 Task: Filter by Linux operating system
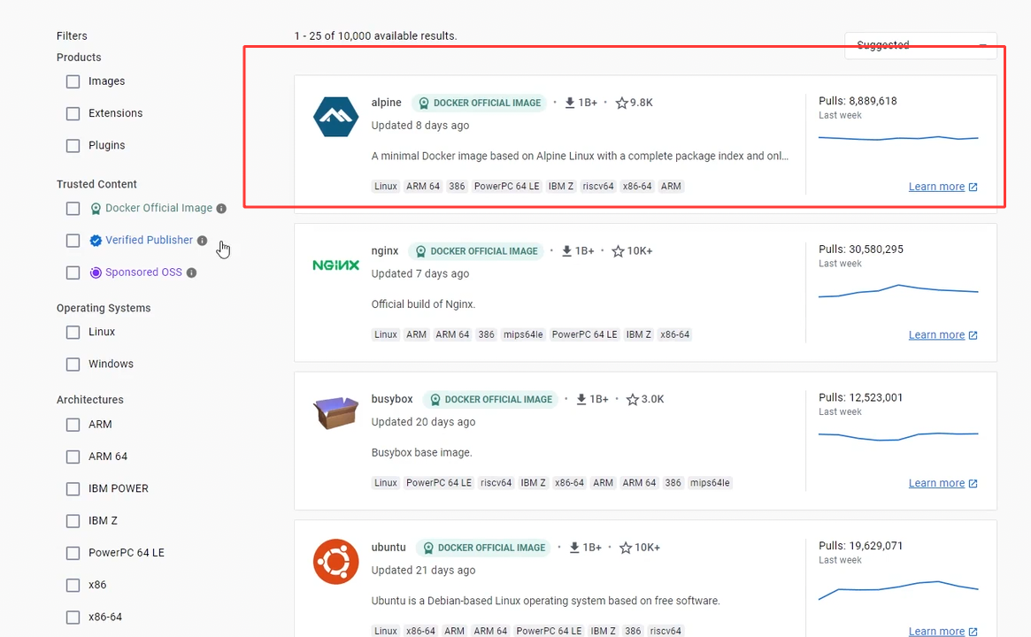point(73,333)
